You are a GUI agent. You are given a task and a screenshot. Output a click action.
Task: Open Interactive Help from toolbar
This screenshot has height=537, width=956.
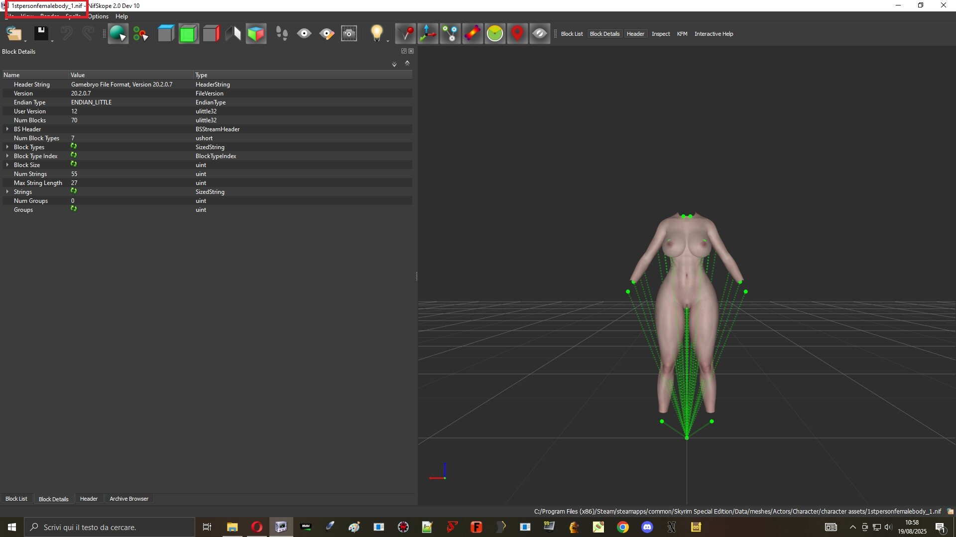pos(714,34)
